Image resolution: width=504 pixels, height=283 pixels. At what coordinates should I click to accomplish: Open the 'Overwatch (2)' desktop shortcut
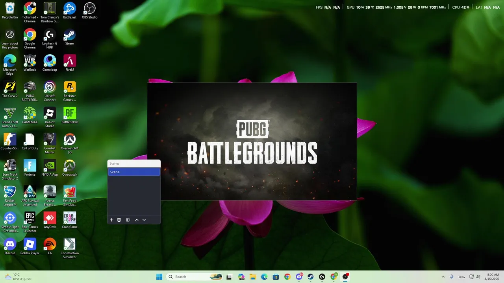(x=70, y=143)
